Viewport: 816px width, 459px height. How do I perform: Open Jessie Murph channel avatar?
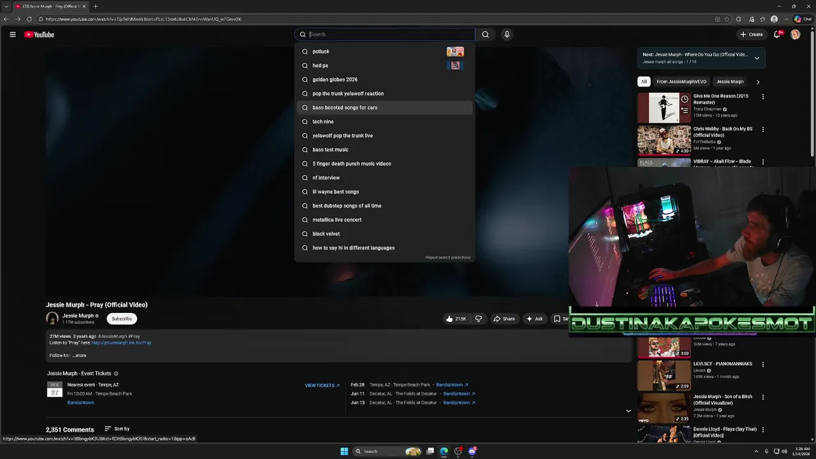tap(52, 318)
